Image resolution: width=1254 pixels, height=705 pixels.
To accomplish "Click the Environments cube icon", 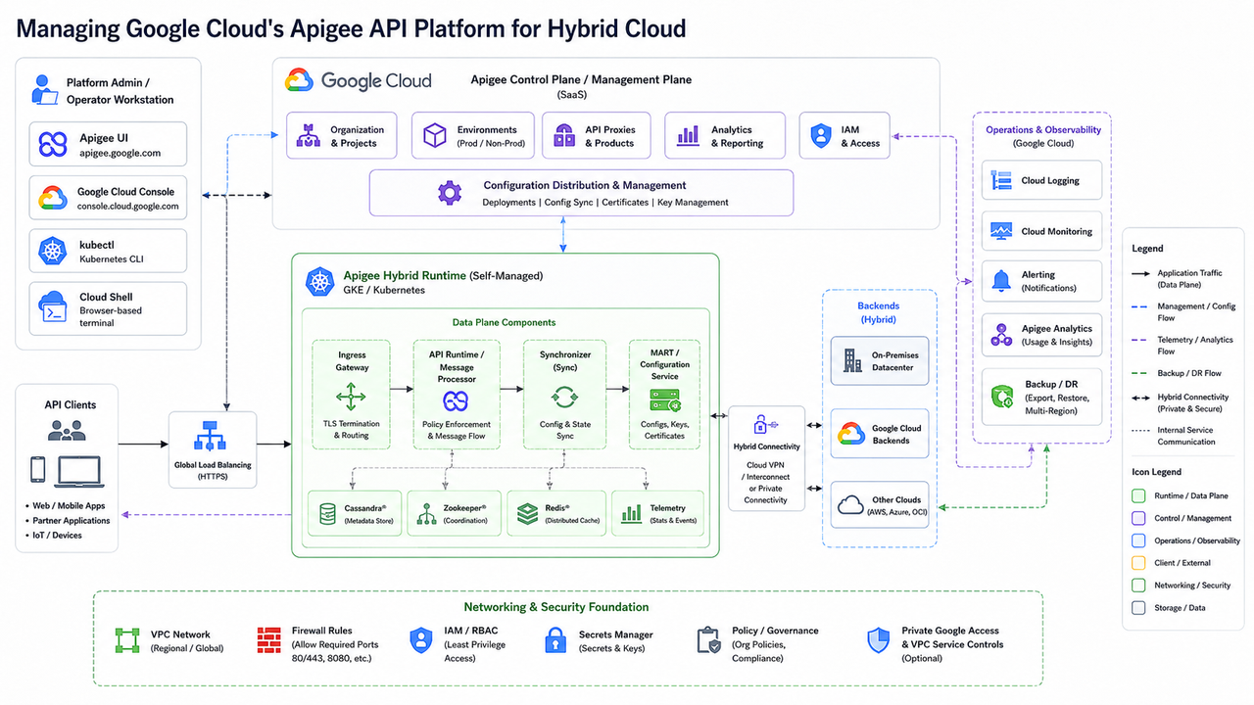I will click(435, 136).
